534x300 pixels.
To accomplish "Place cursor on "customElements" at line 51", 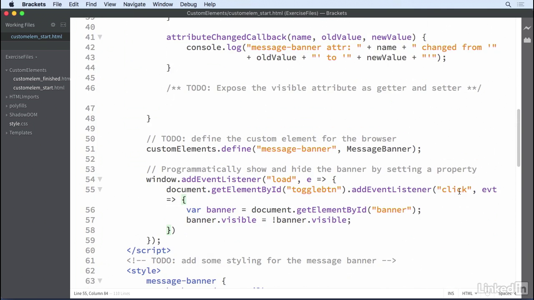I will point(181,149).
